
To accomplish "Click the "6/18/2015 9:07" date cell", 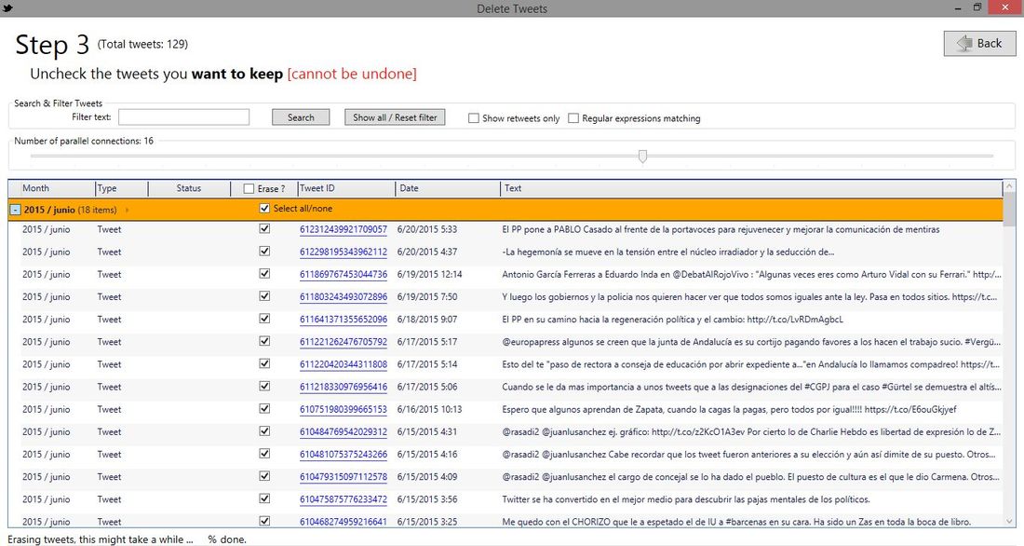I will coord(427,320).
